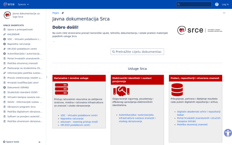Open the help question mark icon
232x145 pixels.
217,4
